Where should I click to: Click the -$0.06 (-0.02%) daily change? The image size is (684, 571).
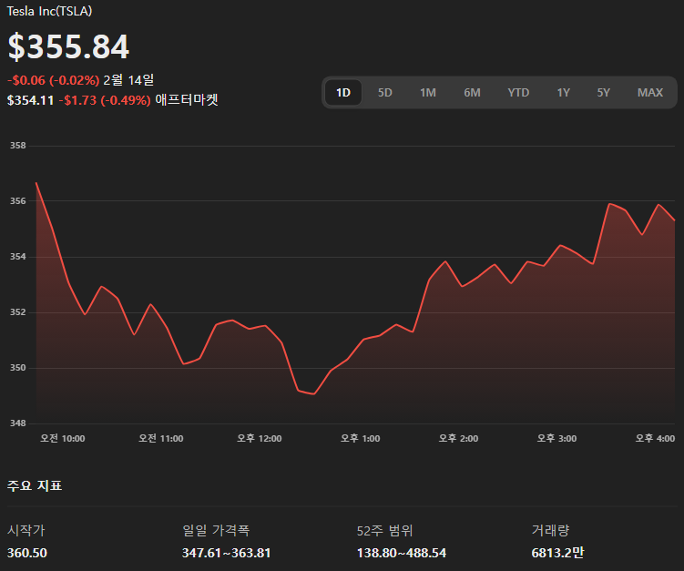tap(53, 80)
